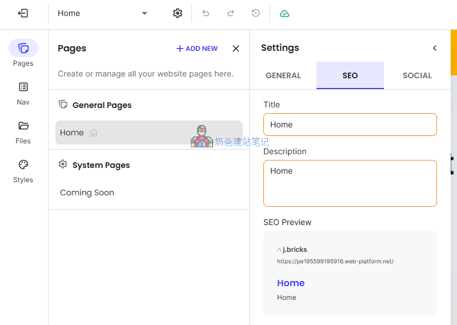
Task: Collapse the Settings panel with chevron
Action: coord(435,48)
